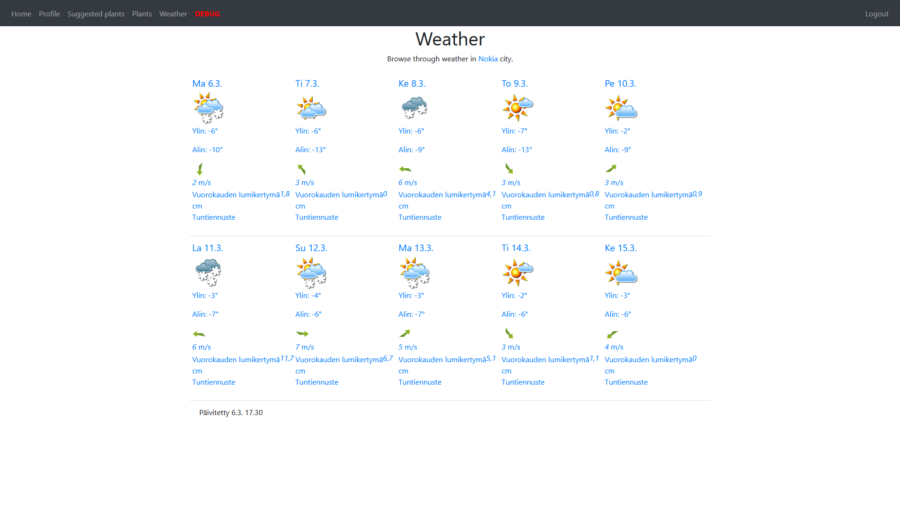Click the wind arrow icon under Su 12.3.
Screen dimensions: 900x506
[302, 334]
